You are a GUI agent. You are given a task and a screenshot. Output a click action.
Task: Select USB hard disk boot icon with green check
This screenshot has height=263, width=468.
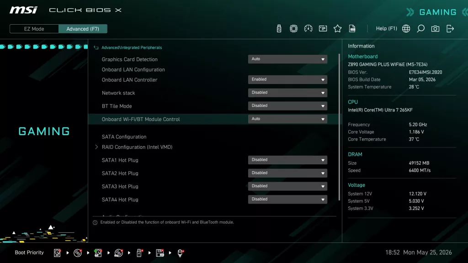(98, 253)
